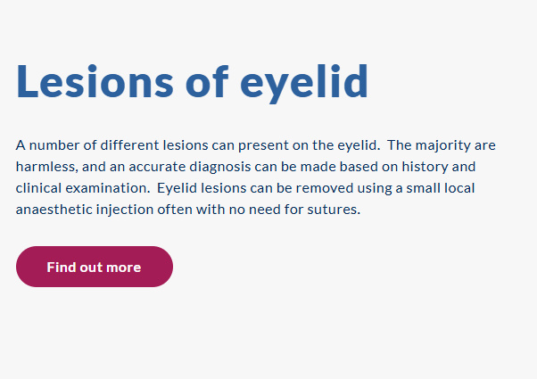Click paragraph line starting with "harmless"
537x379 pixels.
pyautogui.click(x=245, y=167)
